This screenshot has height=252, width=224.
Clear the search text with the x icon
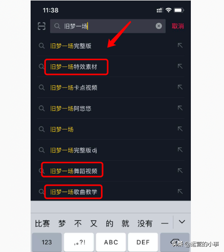(159, 26)
